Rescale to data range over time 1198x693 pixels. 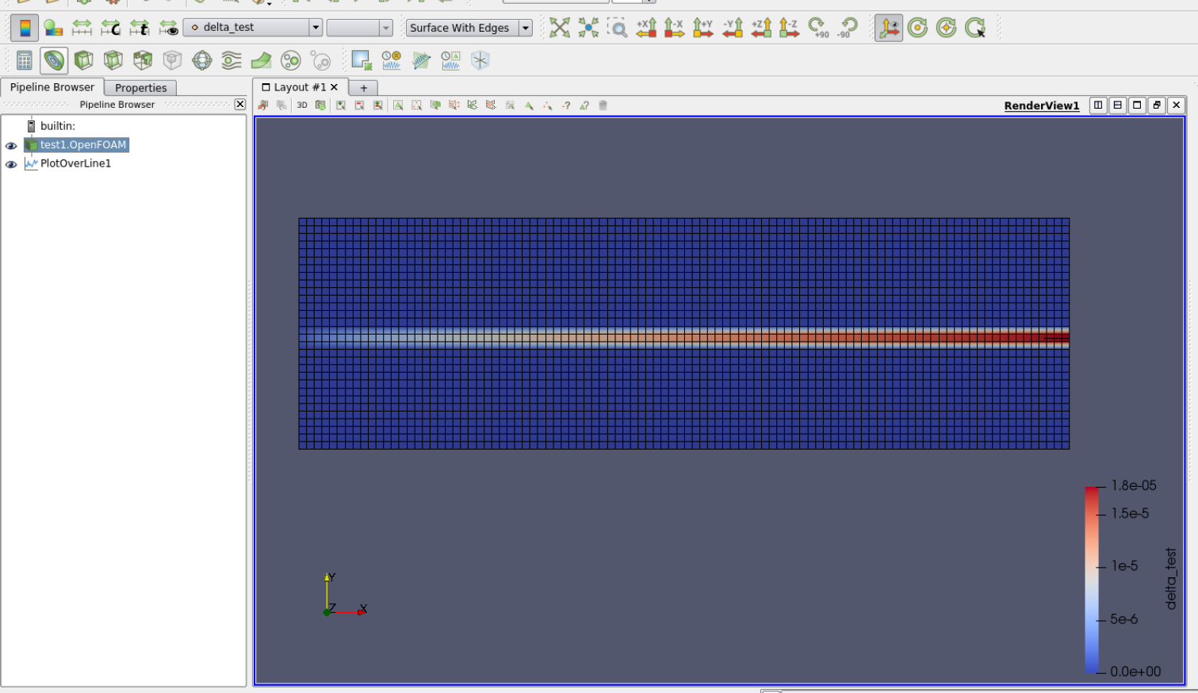coord(140,28)
